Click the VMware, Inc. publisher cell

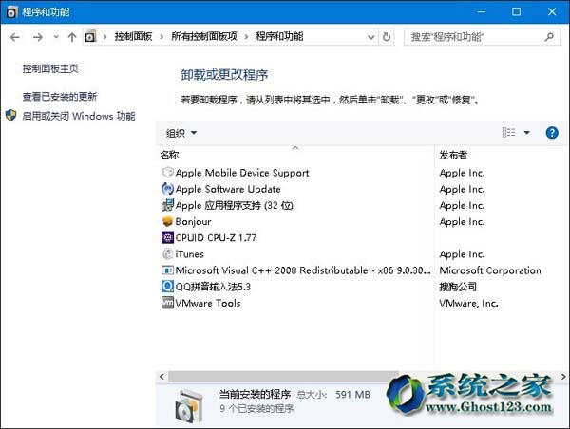pyautogui.click(x=468, y=303)
